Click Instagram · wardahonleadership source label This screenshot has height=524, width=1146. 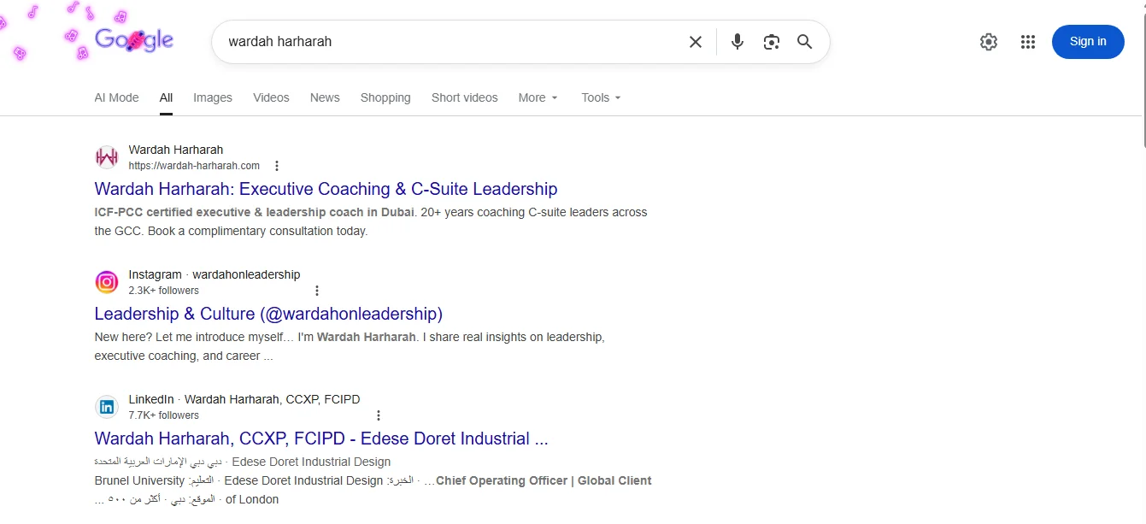215,274
